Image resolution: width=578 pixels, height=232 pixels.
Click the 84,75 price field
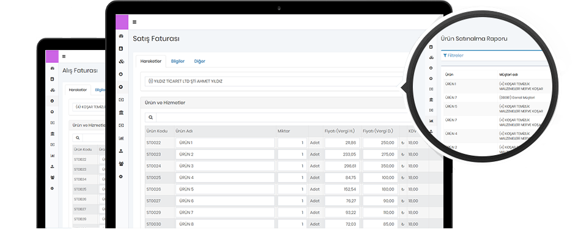point(343,178)
